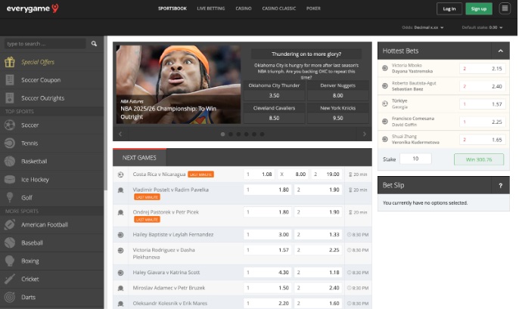Screen dimensions: 519x309
Task: Advance banner carousel with right arrow
Action: tap(365, 134)
